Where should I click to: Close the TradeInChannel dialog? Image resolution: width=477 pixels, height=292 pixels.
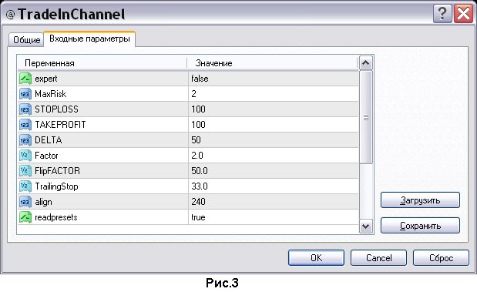point(464,14)
